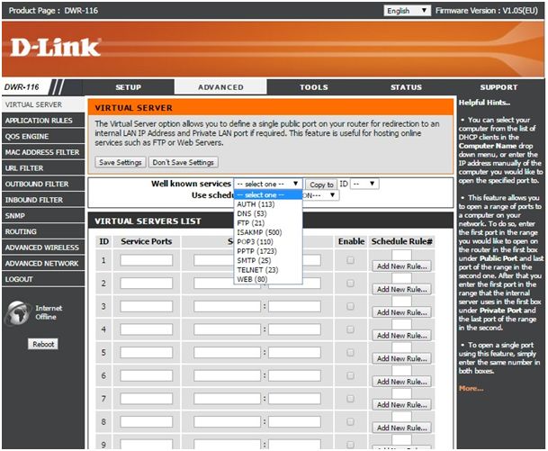
Task: Enable virtual server rule 5 checkbox
Action: (x=350, y=352)
